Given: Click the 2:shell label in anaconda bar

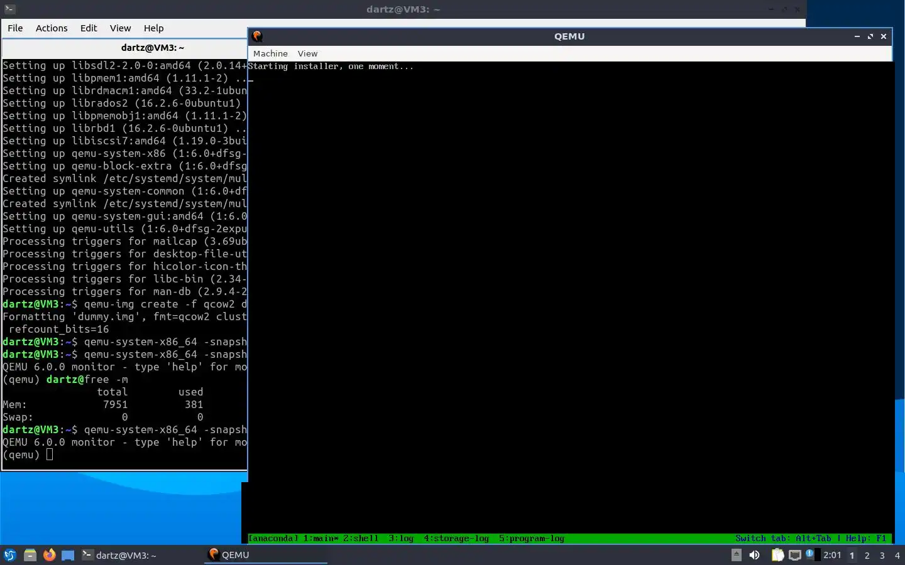Looking at the screenshot, I should point(361,539).
